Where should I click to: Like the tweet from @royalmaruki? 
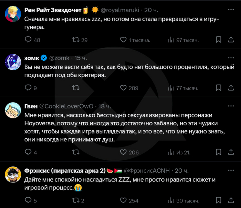point(123,40)
